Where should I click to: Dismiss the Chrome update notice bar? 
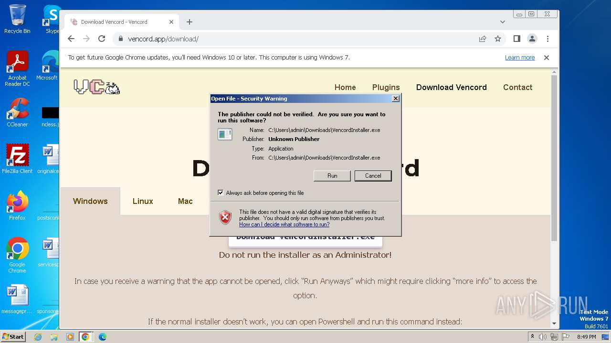[x=547, y=58]
